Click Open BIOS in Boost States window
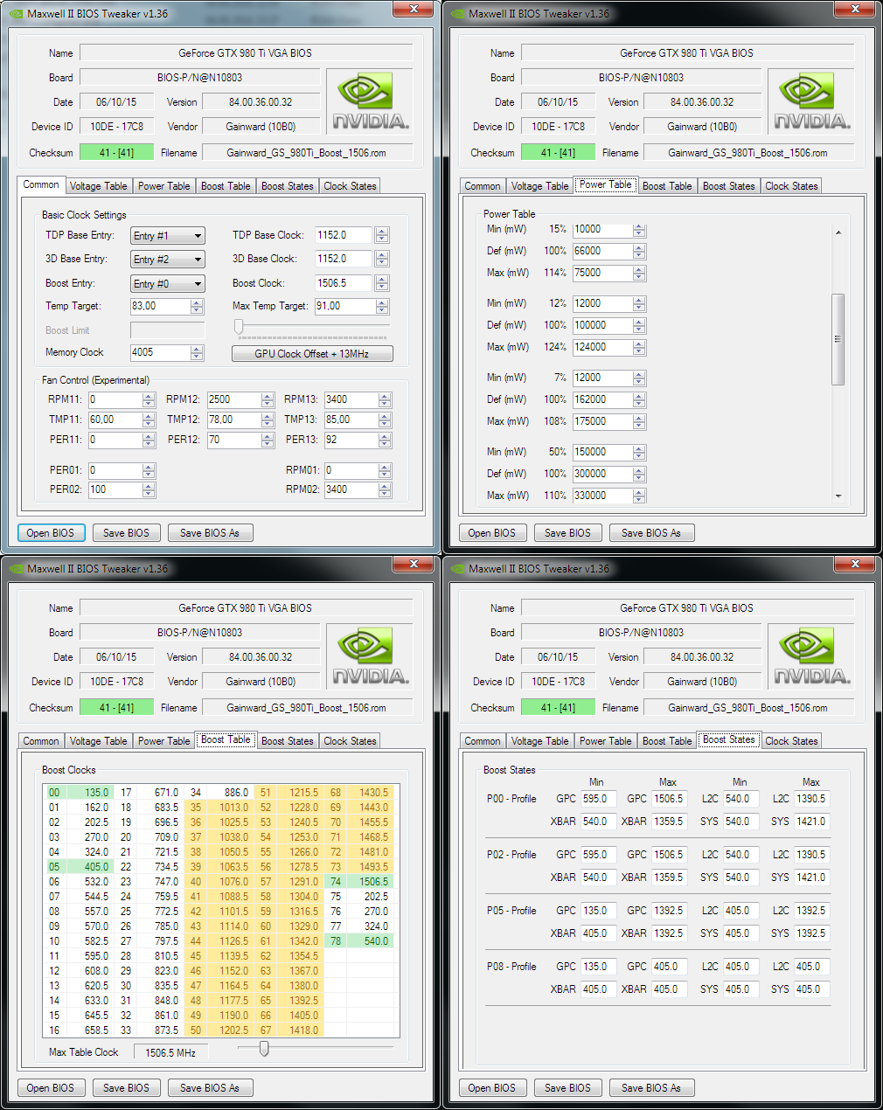 tap(491, 1088)
